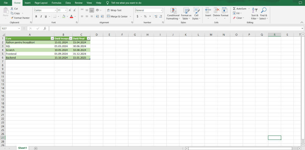Collapse the ribbon
Viewport: 305px width, 150px height.
click(302, 22)
